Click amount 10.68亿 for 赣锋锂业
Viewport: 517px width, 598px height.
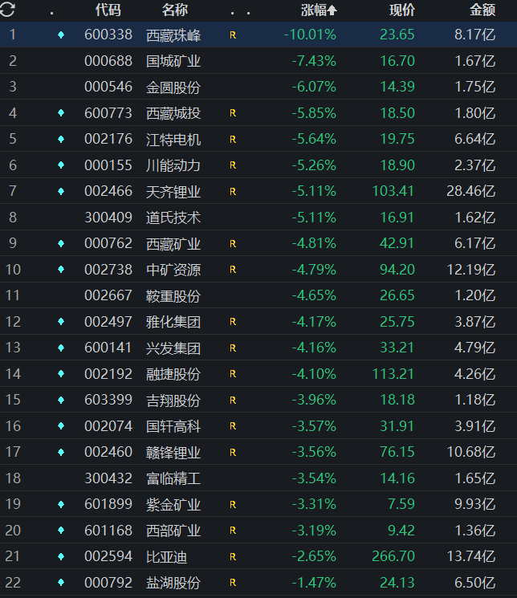pos(471,452)
